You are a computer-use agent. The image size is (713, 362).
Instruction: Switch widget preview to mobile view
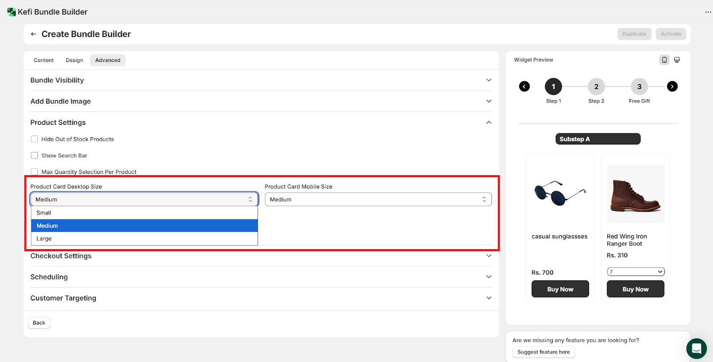(664, 60)
